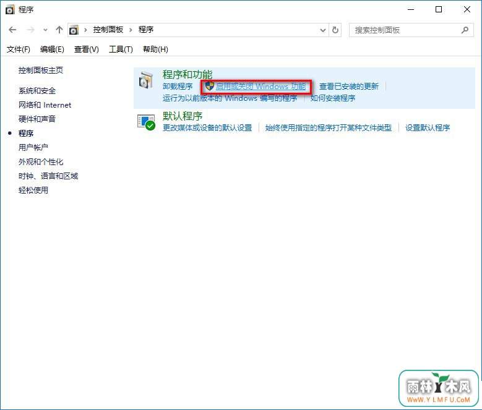Viewport: 482px width, 410px height.
Task: Open the 查看(V) menu
Action: coord(87,49)
